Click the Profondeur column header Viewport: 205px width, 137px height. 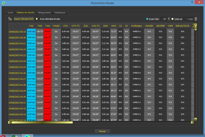(x=137, y=26)
